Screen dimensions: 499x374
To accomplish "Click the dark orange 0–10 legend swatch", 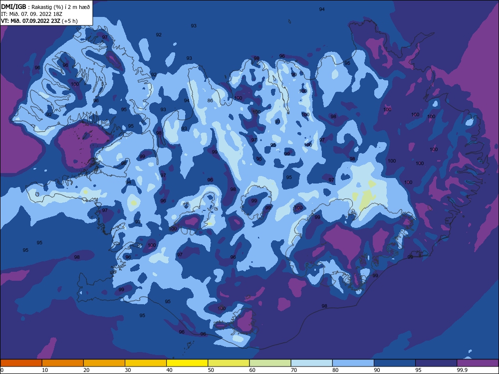I will (21, 363).
